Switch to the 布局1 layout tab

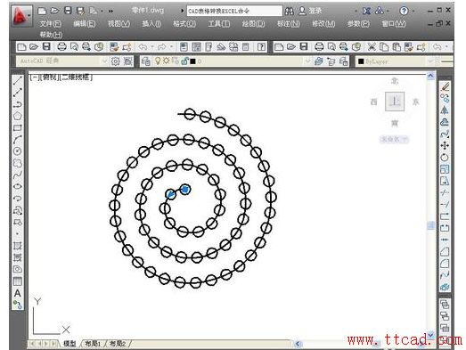pos(93,344)
